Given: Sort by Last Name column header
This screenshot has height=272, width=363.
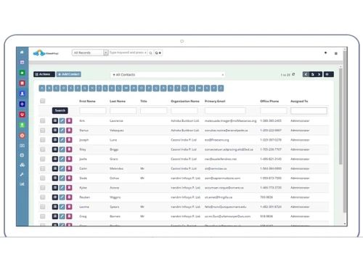Looking at the screenshot, I should coord(118,101).
